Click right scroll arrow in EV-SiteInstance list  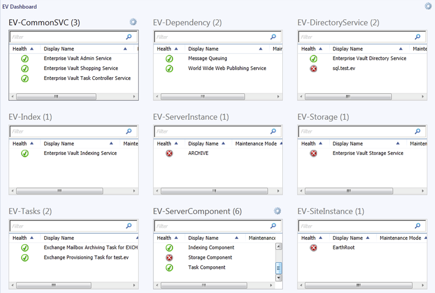[423, 285]
